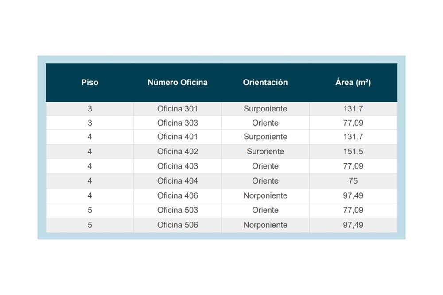Image resolution: width=443 pixels, height=295 pixels.
Task: Click 77,09 in the Oficina 503 row
Action: 353,210
